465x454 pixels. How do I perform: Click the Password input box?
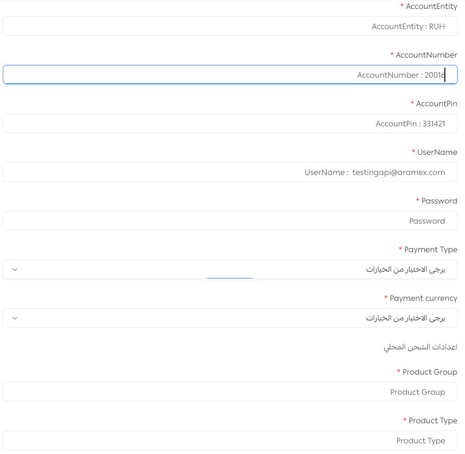[x=230, y=221]
